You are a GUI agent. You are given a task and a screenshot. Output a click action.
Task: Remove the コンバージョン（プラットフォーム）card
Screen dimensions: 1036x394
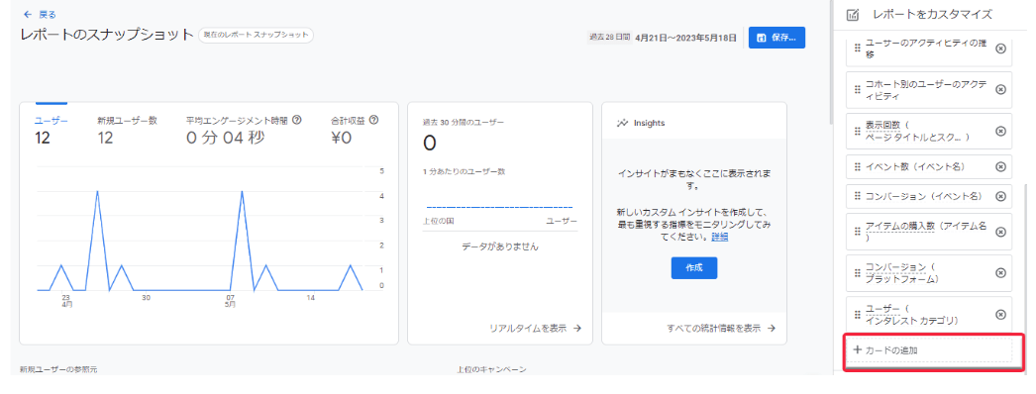1000,273
